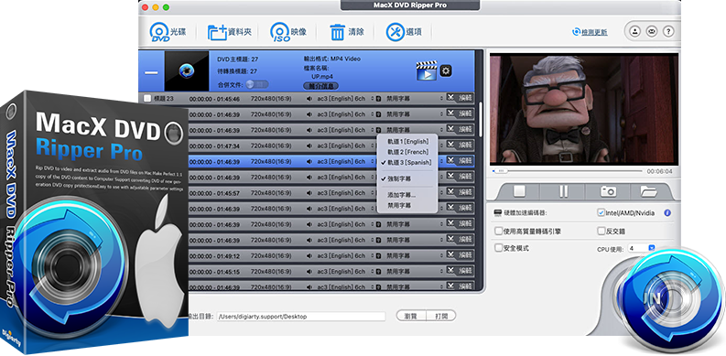Toggle the 合併文件 merge switch

coord(257,84)
